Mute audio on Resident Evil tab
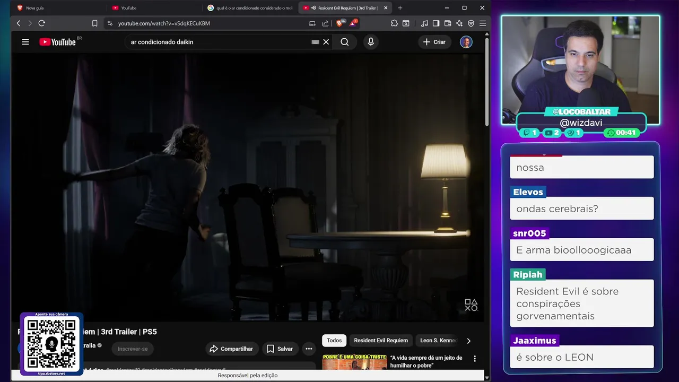 pyautogui.click(x=314, y=8)
